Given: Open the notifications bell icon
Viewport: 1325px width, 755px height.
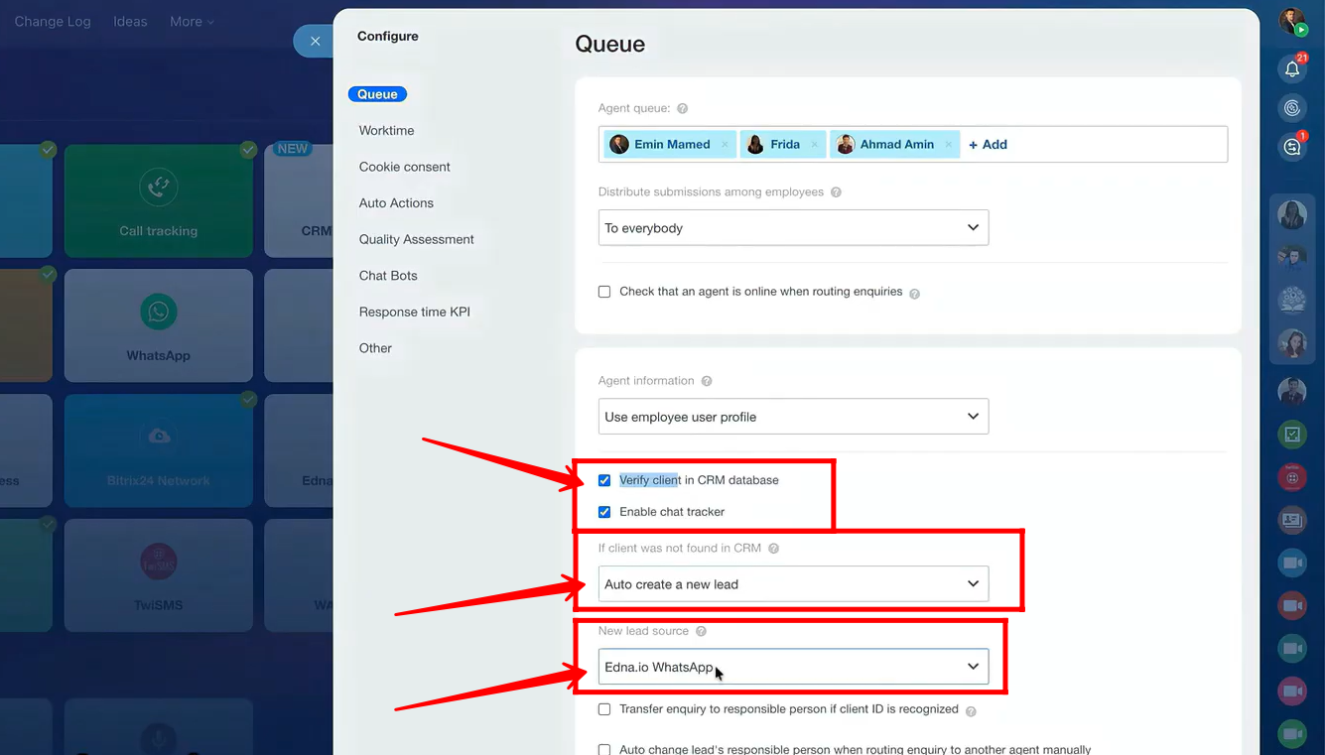Looking at the screenshot, I should (1291, 68).
